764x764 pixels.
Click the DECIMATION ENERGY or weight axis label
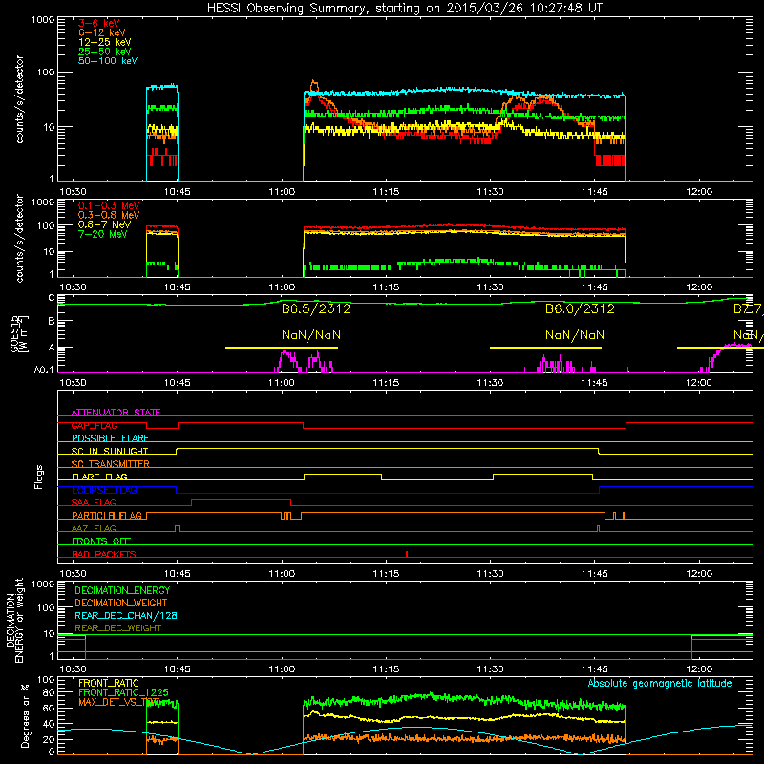(x=14, y=620)
